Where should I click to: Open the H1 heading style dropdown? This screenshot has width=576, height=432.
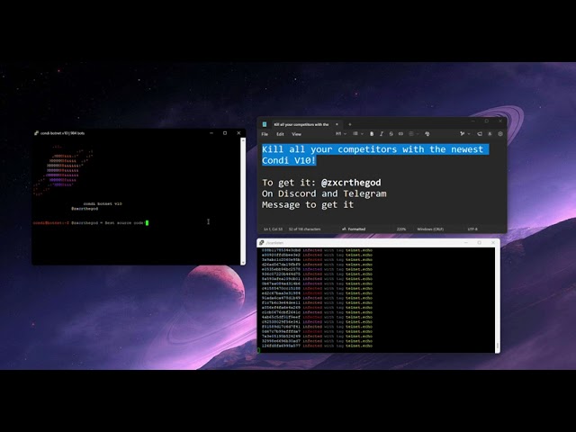340,134
